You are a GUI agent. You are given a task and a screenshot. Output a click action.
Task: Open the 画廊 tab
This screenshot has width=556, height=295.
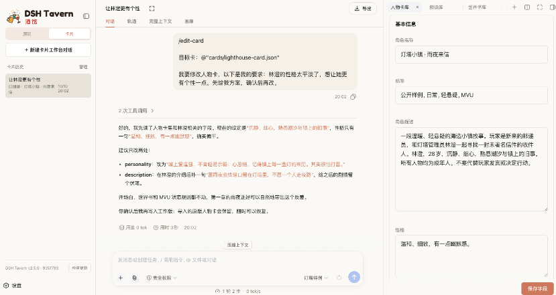[189, 21]
